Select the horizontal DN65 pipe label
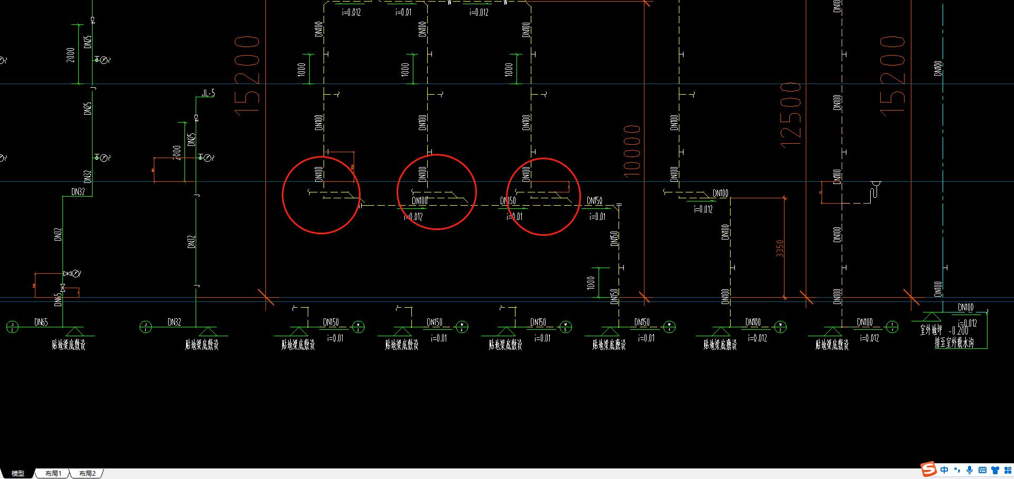This screenshot has width=1014, height=479. click(41, 322)
